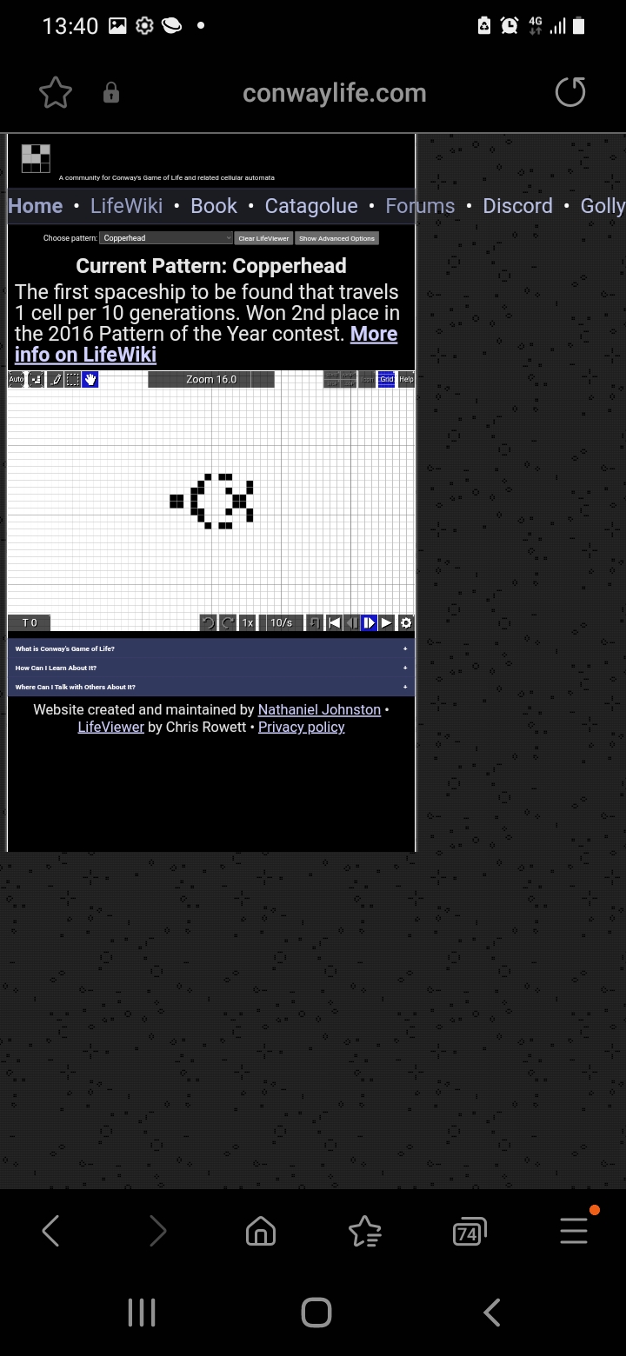Open Catagolue navigation item
Image resolution: width=626 pixels, height=1356 pixels.
[311, 206]
